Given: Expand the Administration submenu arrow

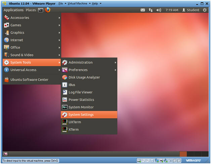Looking at the screenshot, I should [x=116, y=63].
